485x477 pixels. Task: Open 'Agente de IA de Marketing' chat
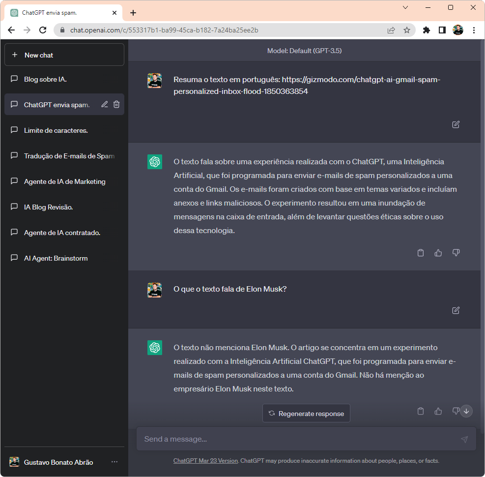[x=64, y=181]
